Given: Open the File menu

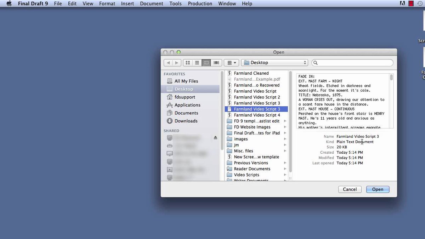Looking at the screenshot, I should pos(58,4).
